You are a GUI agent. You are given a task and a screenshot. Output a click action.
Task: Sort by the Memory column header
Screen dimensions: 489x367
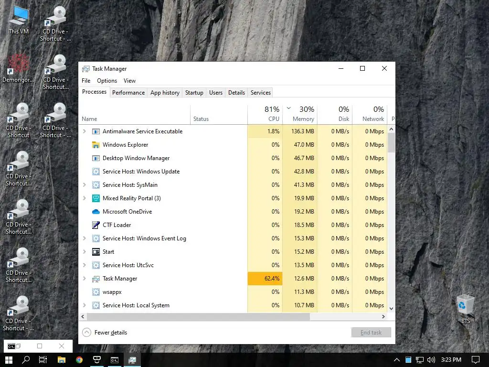pyautogui.click(x=300, y=114)
